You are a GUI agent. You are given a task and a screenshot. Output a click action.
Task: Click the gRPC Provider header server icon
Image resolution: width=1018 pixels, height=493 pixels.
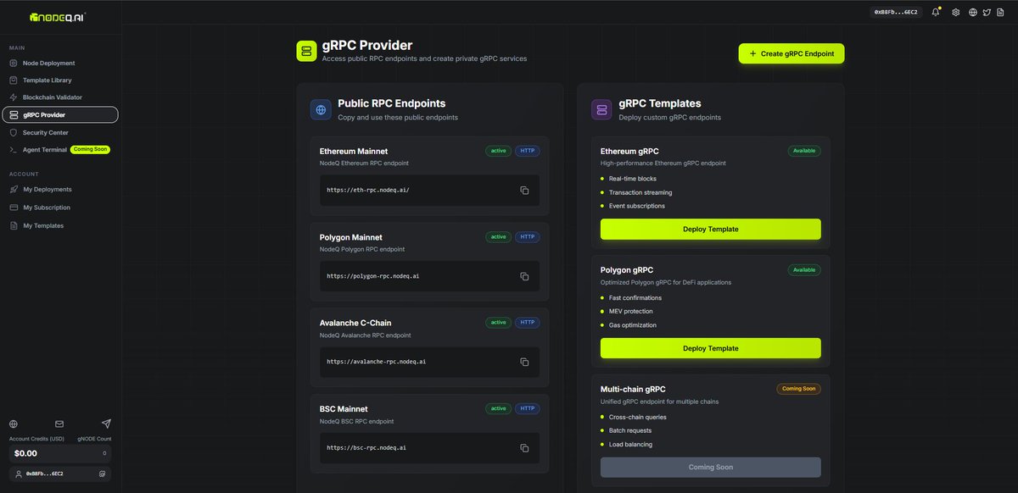306,52
